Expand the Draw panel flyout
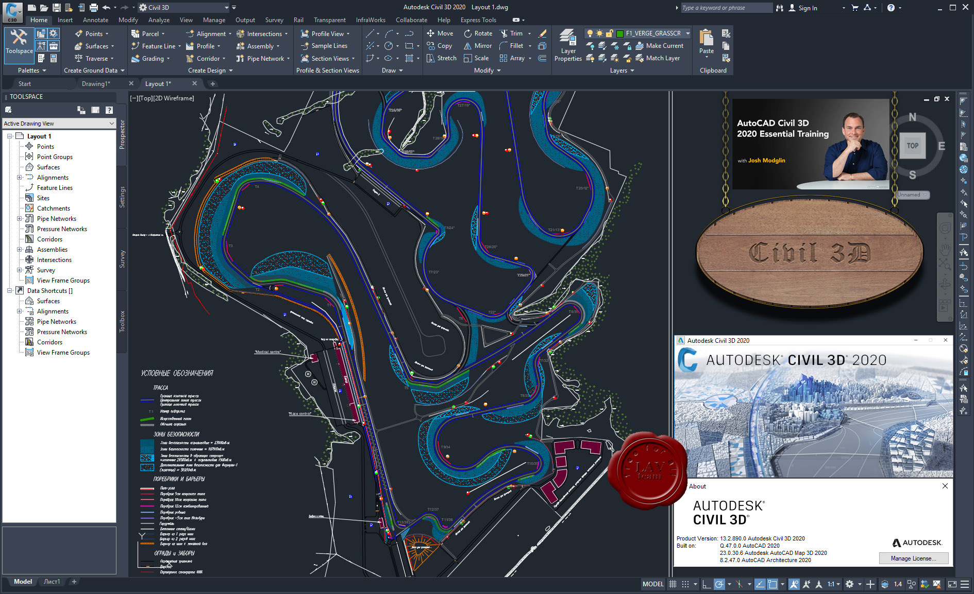This screenshot has width=974, height=594. [x=392, y=71]
